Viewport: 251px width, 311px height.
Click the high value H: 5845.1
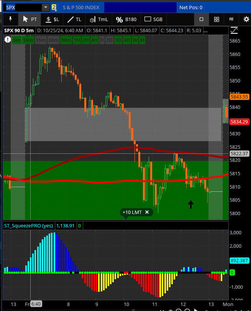pyautogui.click(x=121, y=31)
